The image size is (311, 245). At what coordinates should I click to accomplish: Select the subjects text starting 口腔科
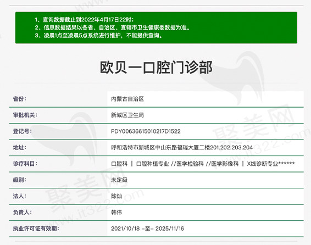(203, 164)
